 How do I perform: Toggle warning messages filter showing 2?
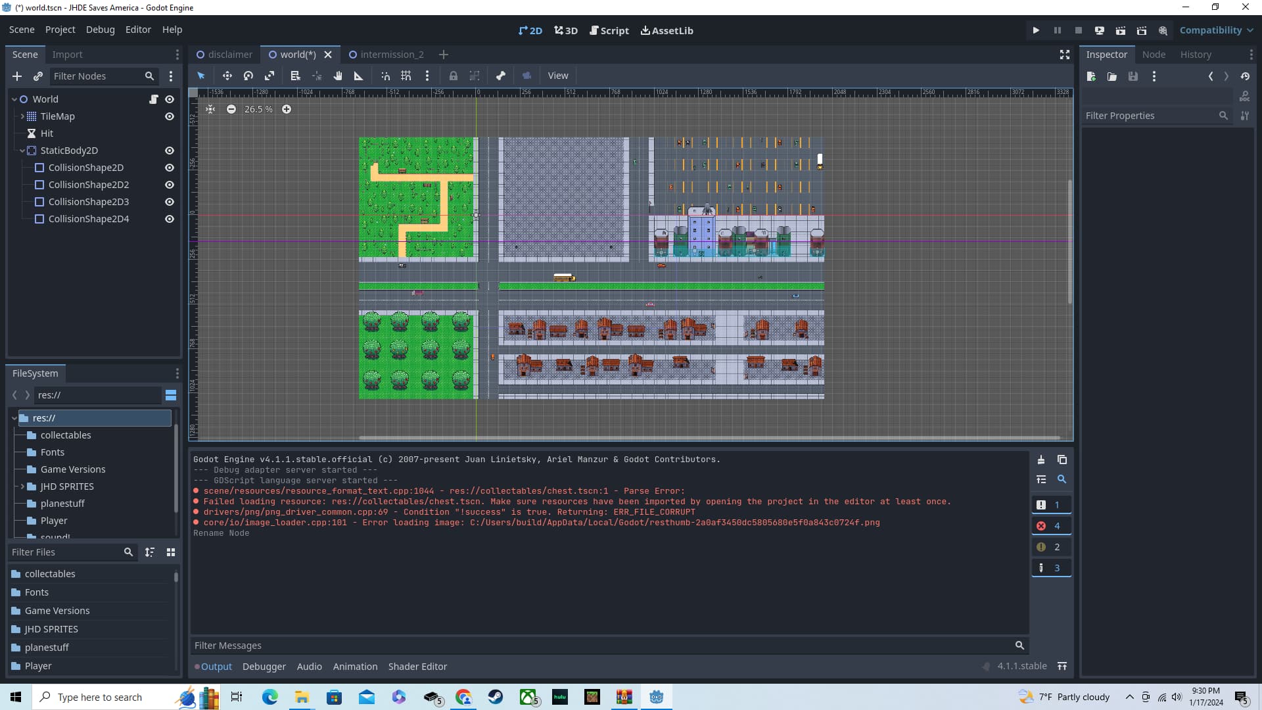tap(1051, 547)
